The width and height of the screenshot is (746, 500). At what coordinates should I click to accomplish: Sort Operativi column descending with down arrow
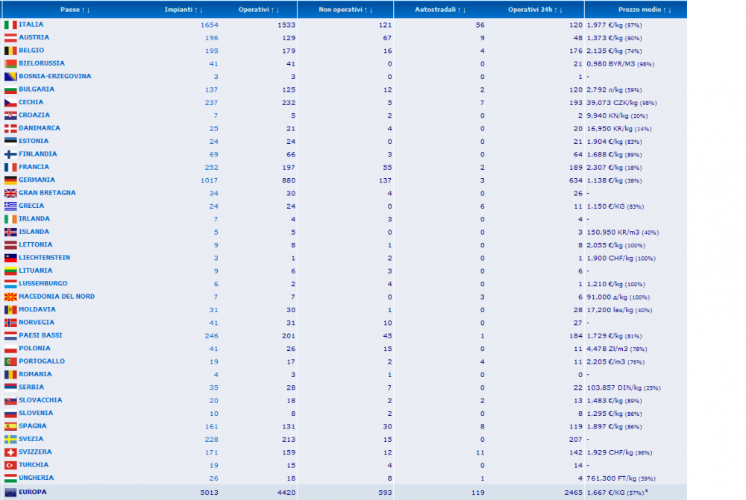click(x=278, y=10)
